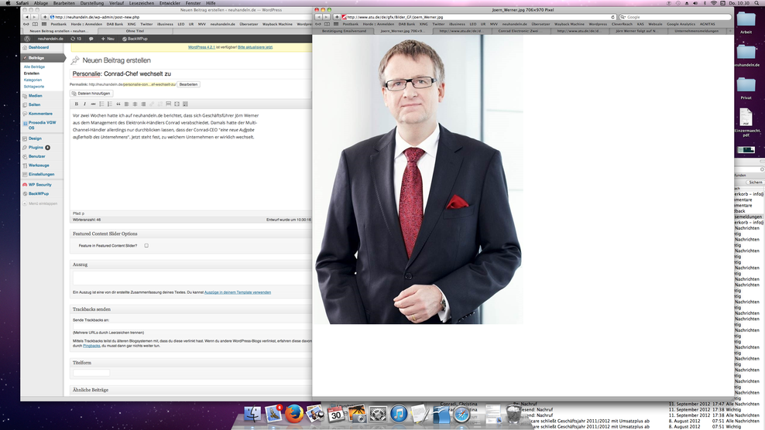Screen dimensions: 765x430
Task: Remove link using the unlink icon
Action: 160,104
